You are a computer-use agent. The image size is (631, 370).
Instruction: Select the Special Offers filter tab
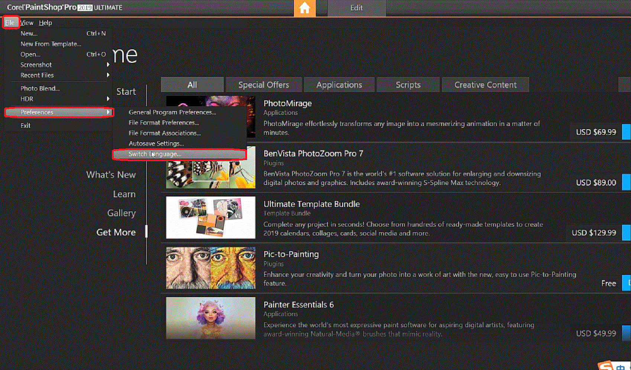pos(263,85)
